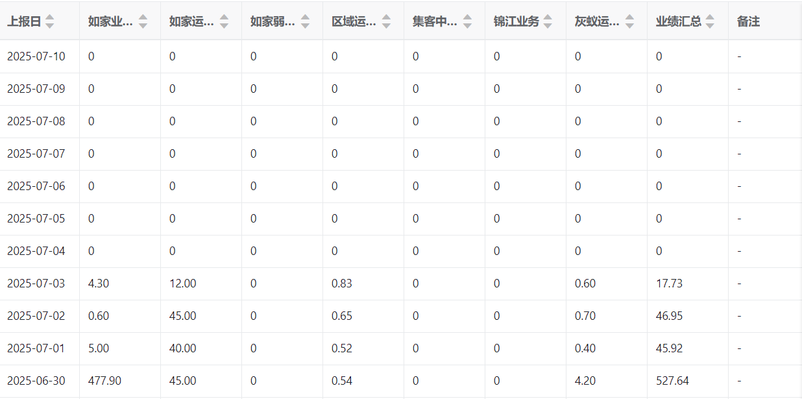
Task: Click the value 4.30 in 2025-07-03 row
Action: [x=99, y=284]
